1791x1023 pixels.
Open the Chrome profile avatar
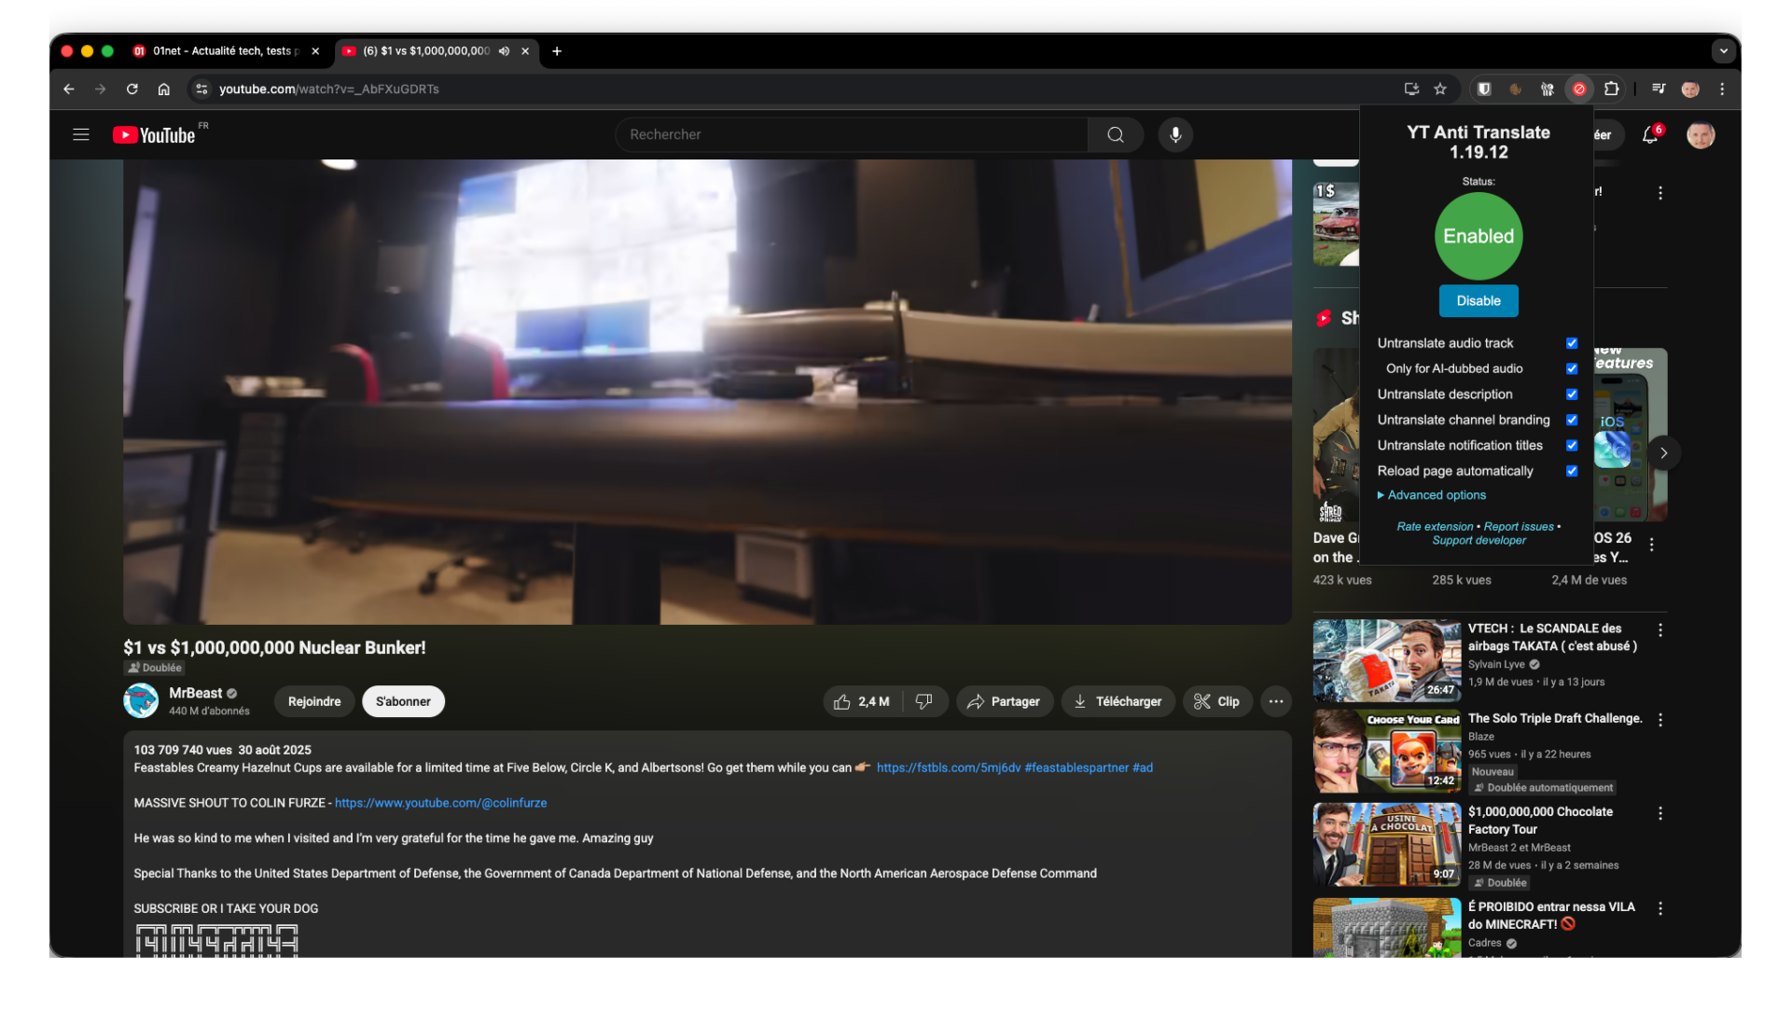click(1690, 89)
